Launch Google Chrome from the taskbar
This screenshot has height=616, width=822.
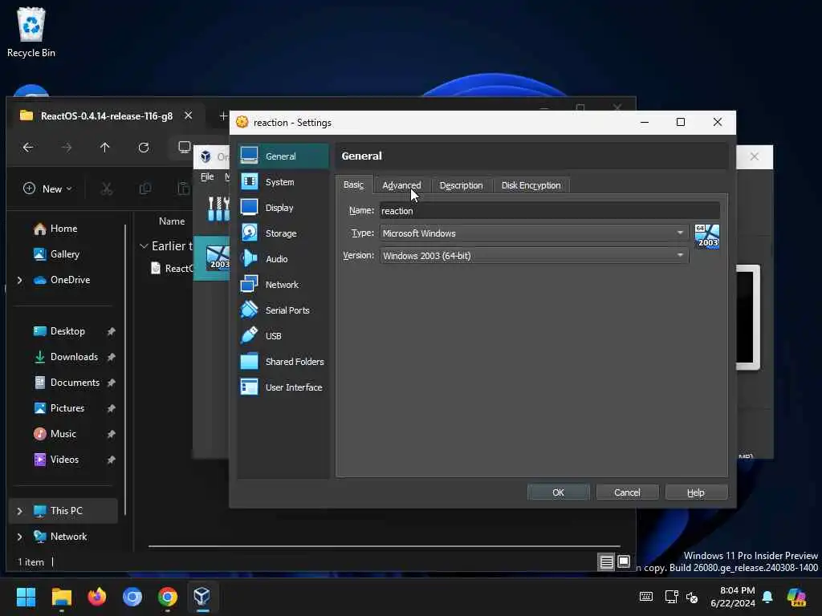pos(168,597)
